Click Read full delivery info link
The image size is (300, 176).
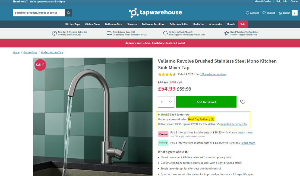(x=233, y=124)
